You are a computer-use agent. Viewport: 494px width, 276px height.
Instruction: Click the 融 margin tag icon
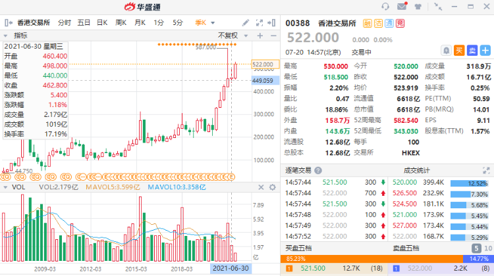[368, 23]
